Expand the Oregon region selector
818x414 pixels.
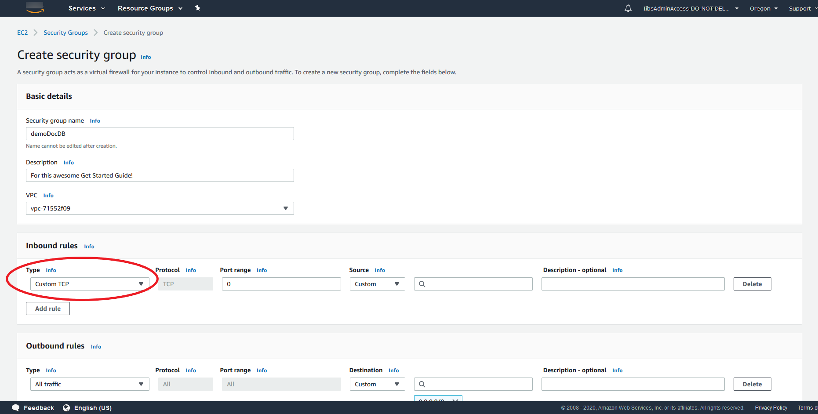coord(763,8)
